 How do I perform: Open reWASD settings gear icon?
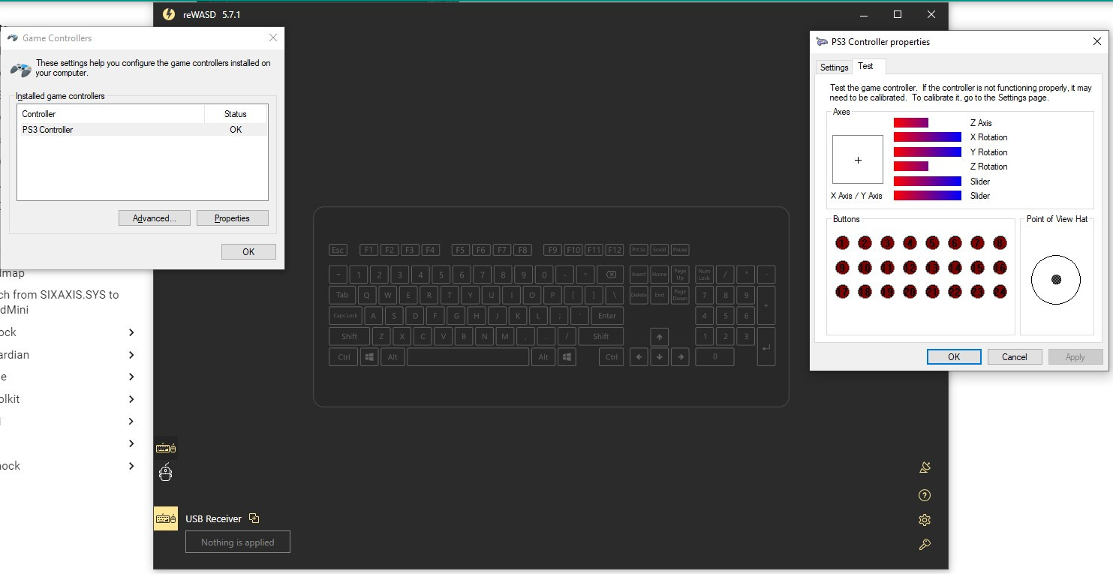click(925, 520)
